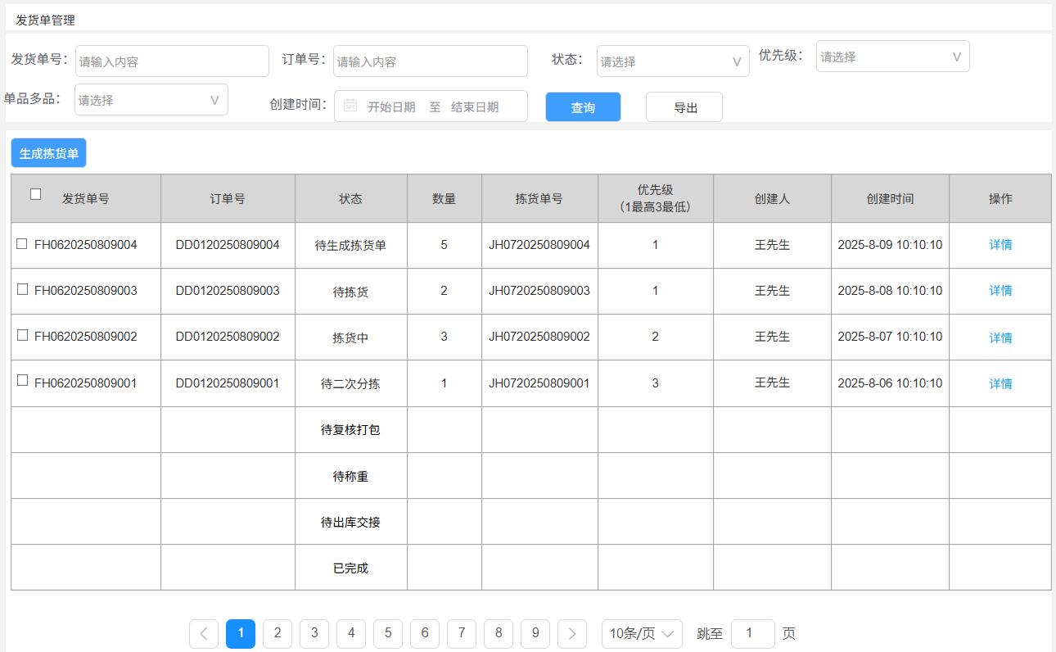Focus the 发货单号 input field

click(172, 61)
